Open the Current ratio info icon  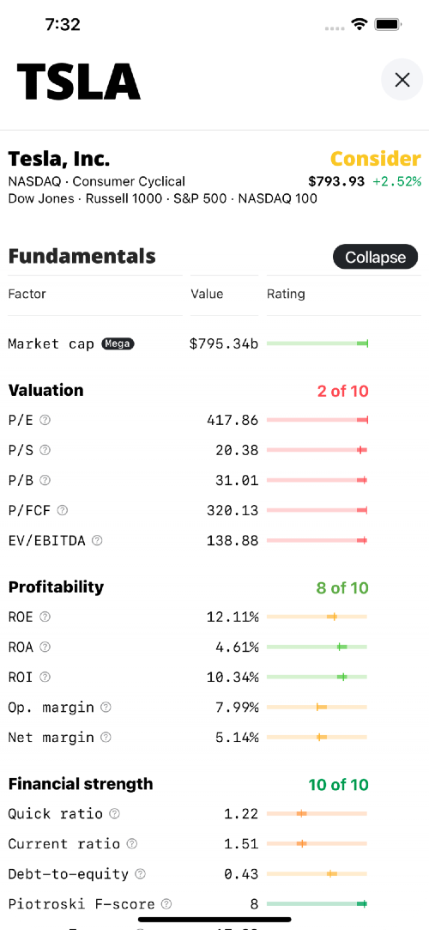click(132, 843)
